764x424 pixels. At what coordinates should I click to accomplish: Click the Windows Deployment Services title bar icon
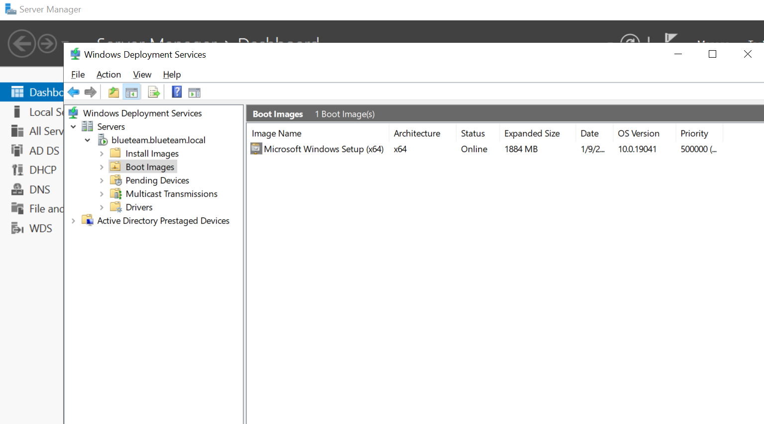(75, 54)
